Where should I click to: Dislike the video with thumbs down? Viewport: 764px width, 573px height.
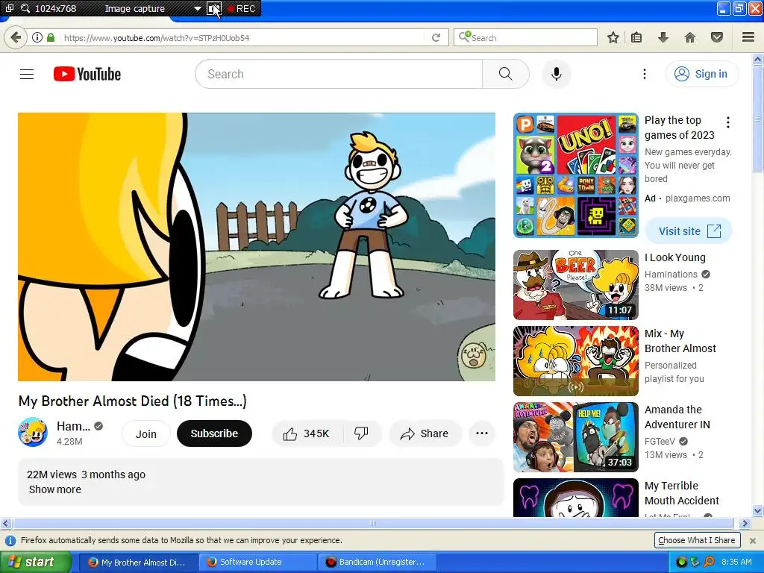tap(362, 433)
